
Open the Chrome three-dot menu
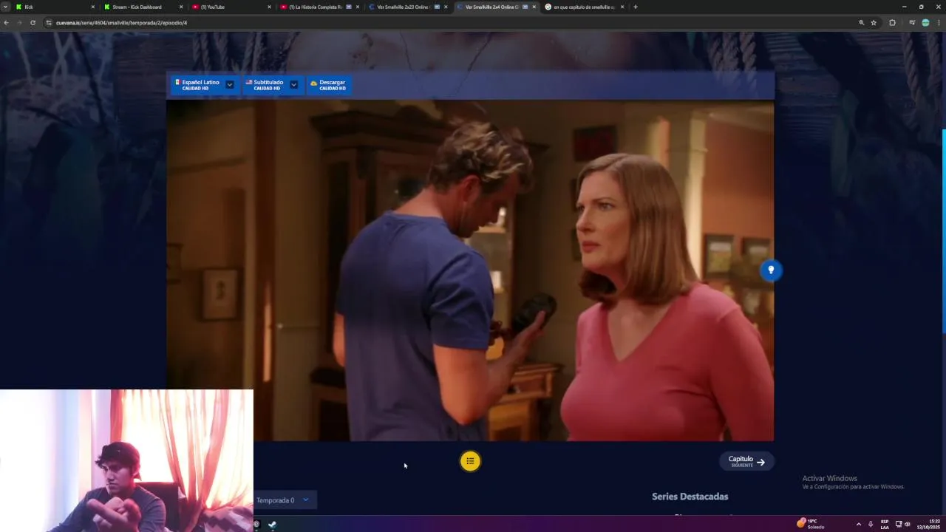point(939,23)
